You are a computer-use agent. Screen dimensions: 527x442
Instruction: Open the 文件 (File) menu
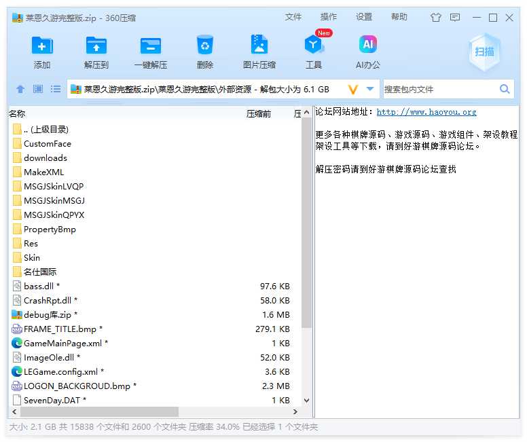click(293, 17)
